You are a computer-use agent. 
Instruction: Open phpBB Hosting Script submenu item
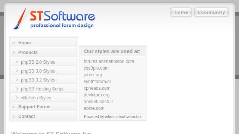[44, 89]
